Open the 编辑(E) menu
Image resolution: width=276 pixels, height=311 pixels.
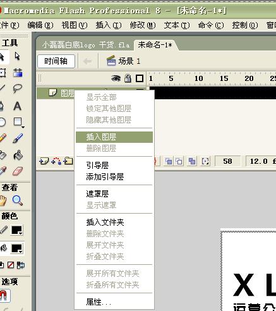point(40,25)
